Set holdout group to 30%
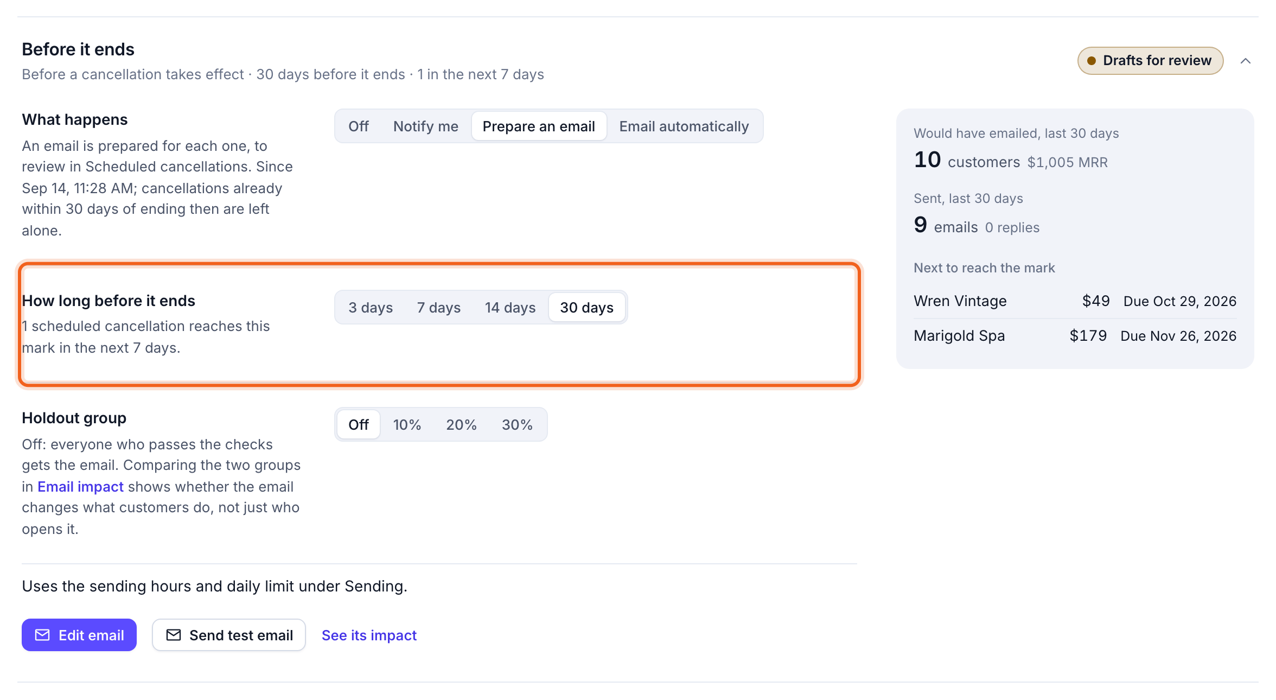 point(517,425)
